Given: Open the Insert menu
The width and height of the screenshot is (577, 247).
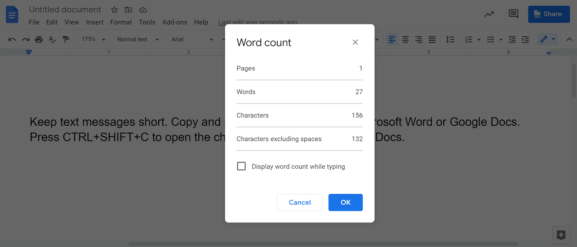Looking at the screenshot, I should pyautogui.click(x=95, y=22).
